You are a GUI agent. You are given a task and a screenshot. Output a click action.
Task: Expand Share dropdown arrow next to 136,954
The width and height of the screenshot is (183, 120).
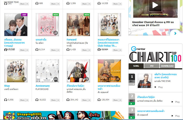(x=121, y=100)
